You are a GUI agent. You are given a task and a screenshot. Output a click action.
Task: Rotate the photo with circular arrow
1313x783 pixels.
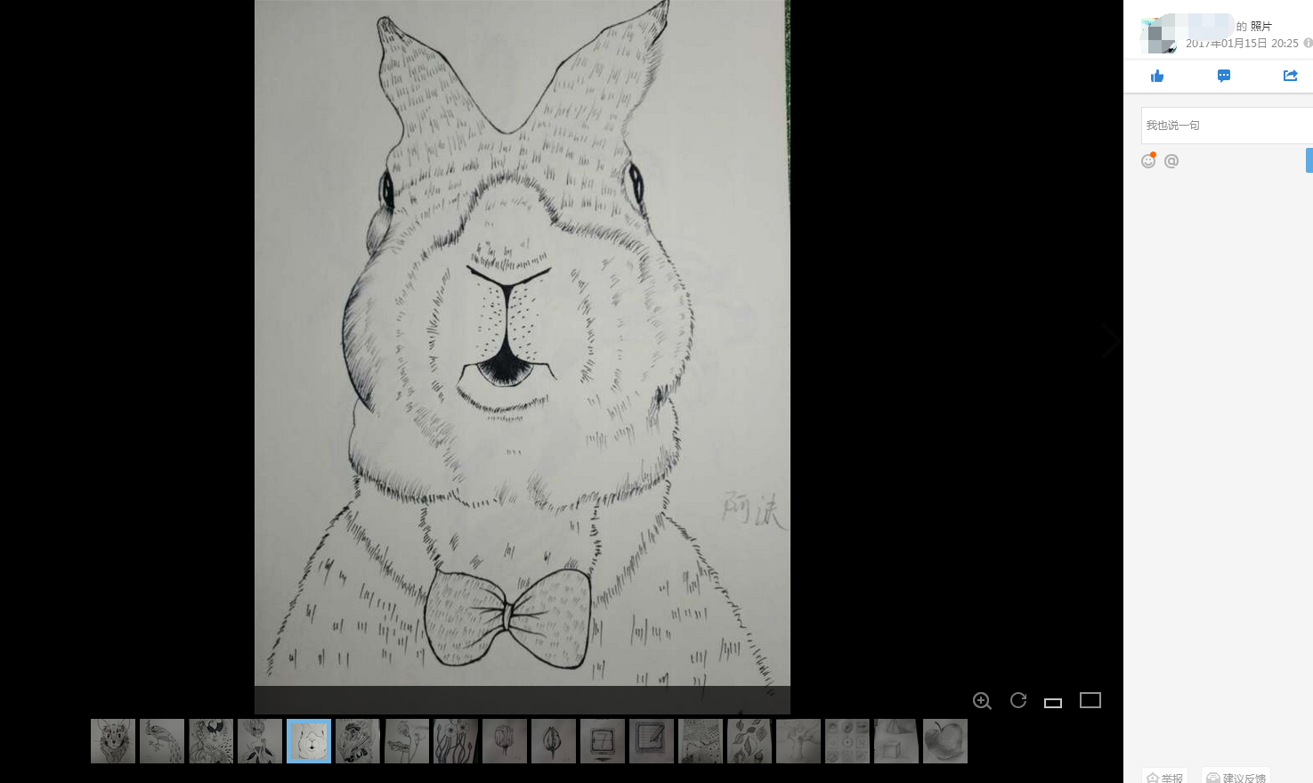click(1018, 700)
